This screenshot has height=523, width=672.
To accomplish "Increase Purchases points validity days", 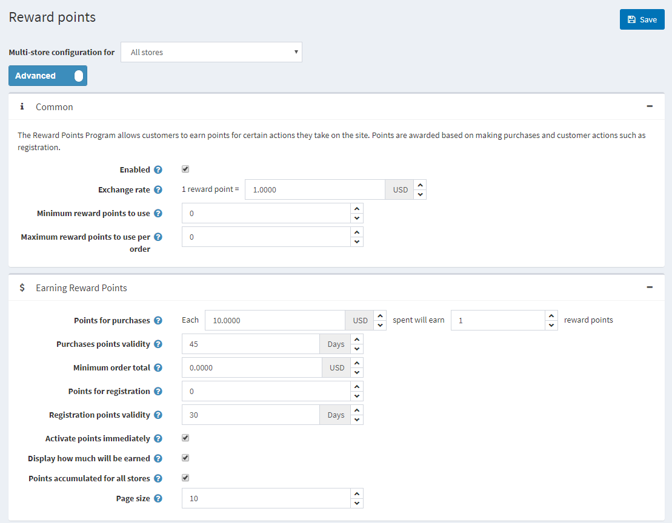I will (357, 340).
